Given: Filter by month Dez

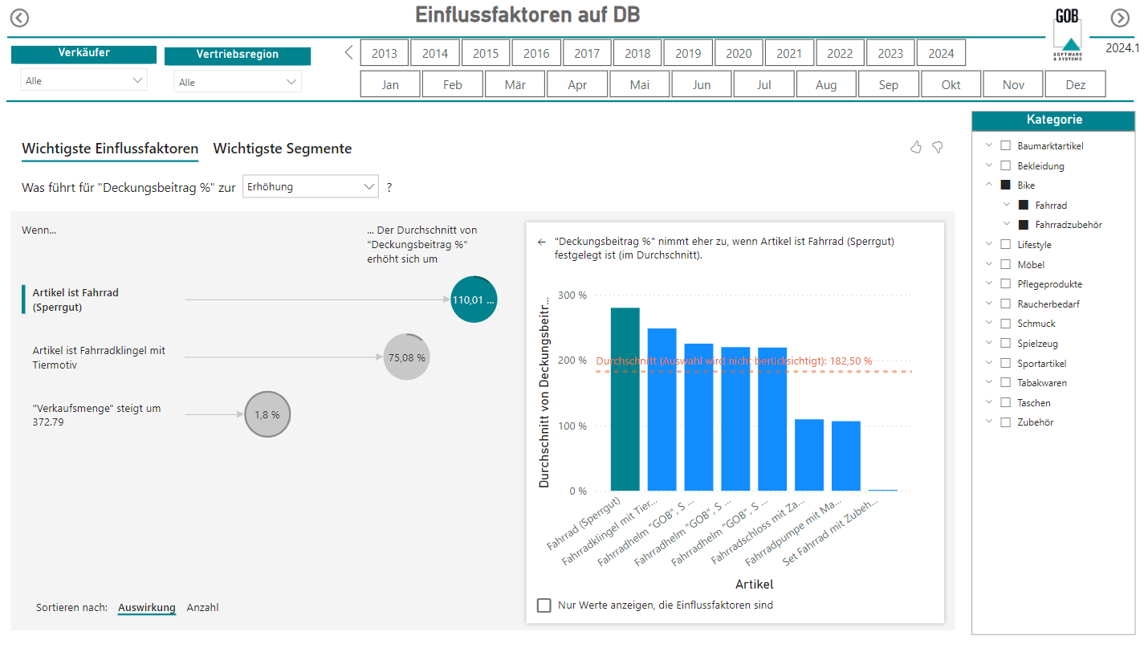Looking at the screenshot, I should point(1076,84).
